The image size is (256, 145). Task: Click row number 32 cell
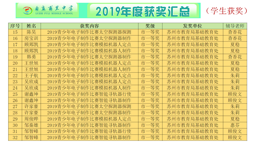click(15, 137)
